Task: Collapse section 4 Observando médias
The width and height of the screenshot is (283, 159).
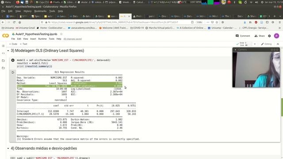Action: [8, 148]
